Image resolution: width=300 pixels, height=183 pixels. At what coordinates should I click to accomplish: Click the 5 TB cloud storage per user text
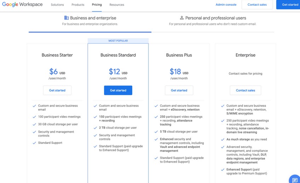click(179, 132)
